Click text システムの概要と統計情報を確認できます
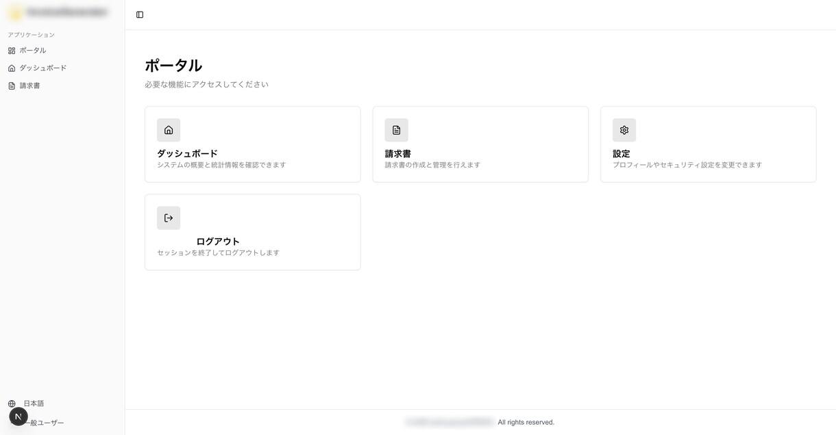 click(x=221, y=165)
